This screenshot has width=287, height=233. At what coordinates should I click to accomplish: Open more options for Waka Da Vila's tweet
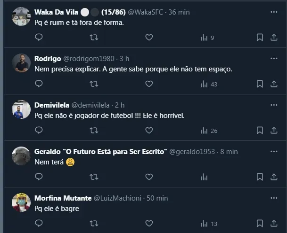274,12
